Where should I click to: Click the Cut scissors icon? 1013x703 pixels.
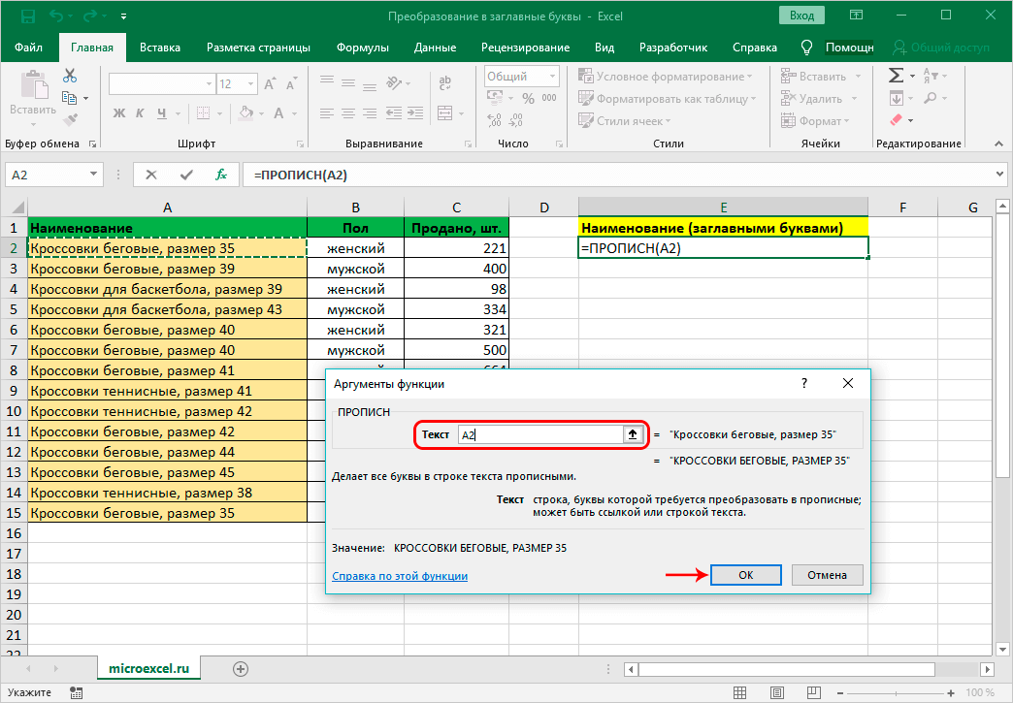point(70,77)
